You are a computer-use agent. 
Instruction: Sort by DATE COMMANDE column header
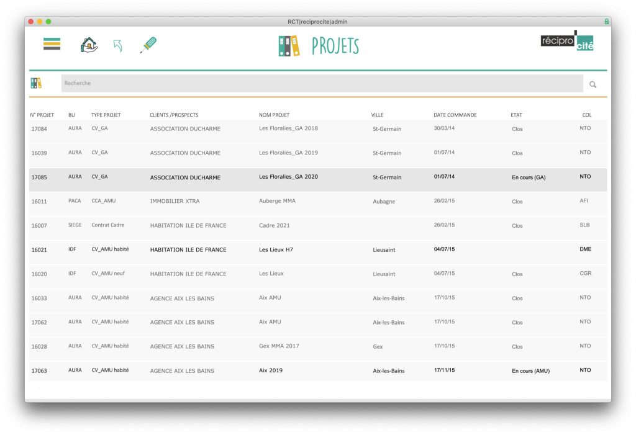tap(455, 115)
